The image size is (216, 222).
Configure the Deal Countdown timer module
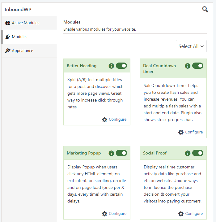[x=194, y=132]
